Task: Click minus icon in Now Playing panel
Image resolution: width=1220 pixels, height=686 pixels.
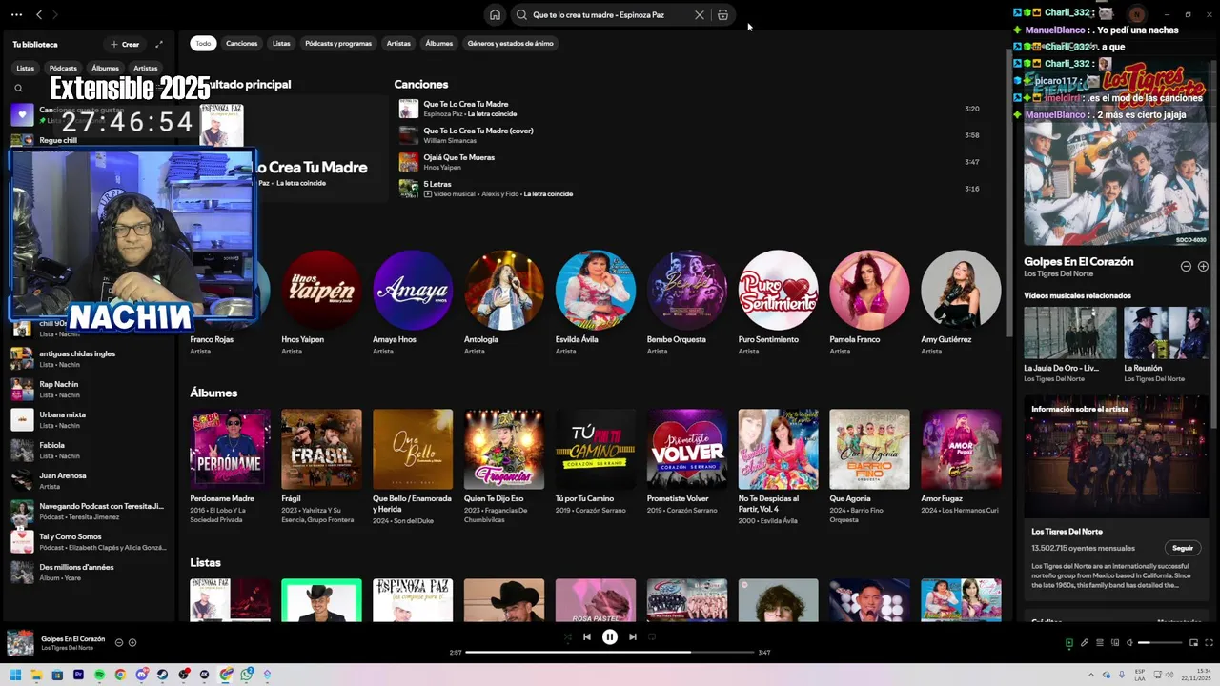Action: [1186, 266]
